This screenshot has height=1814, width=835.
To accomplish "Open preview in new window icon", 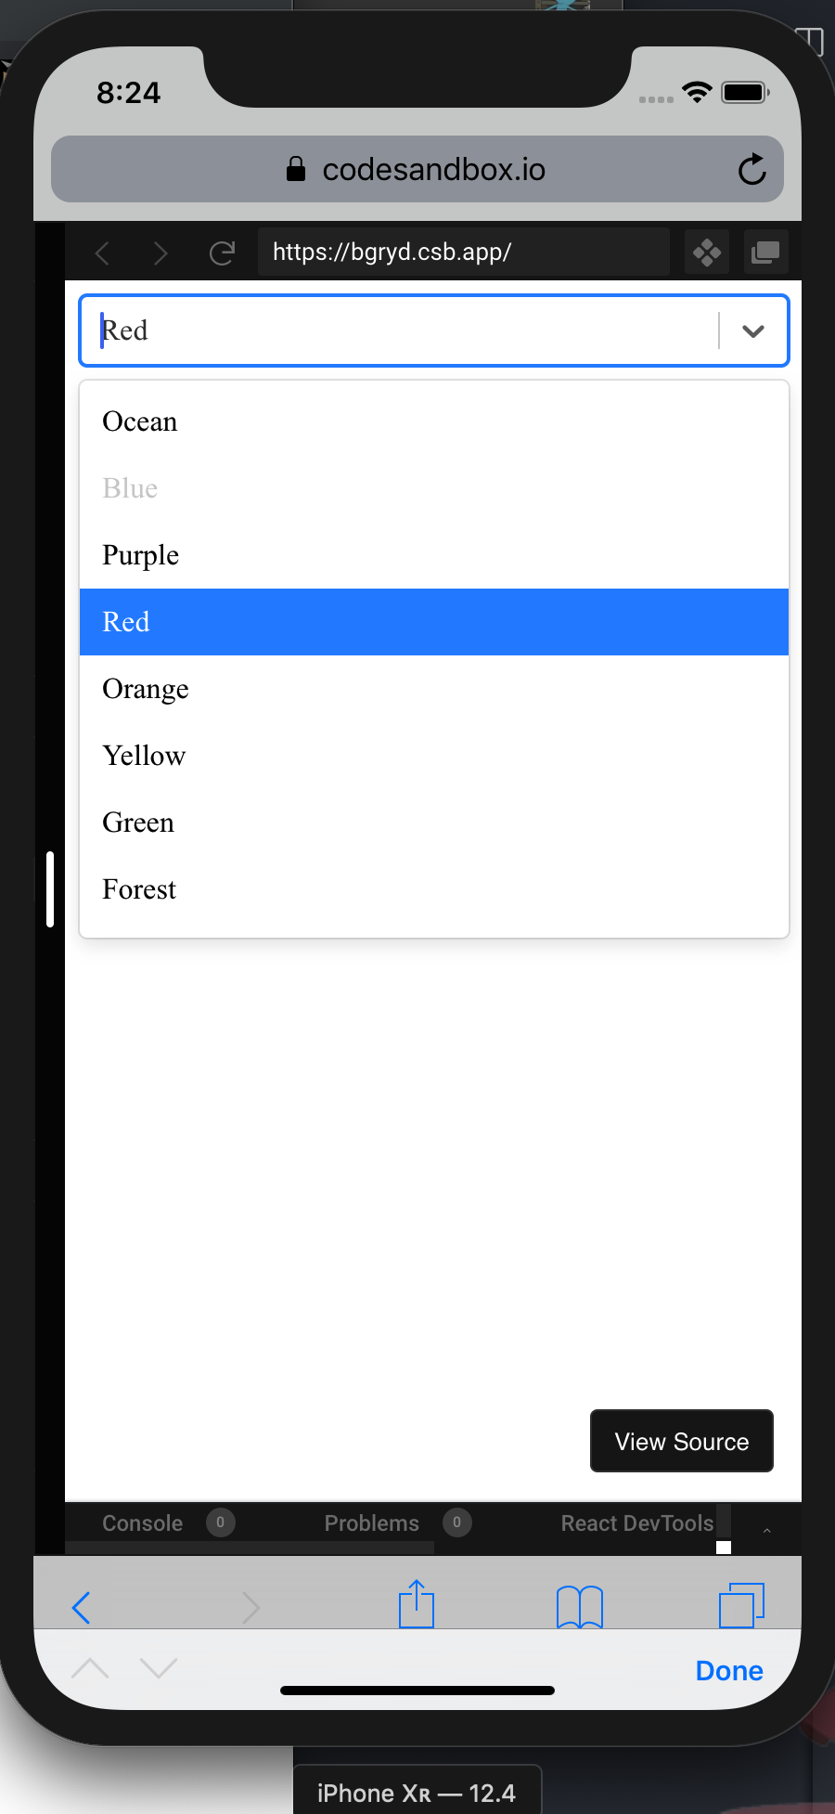I will pyautogui.click(x=764, y=252).
